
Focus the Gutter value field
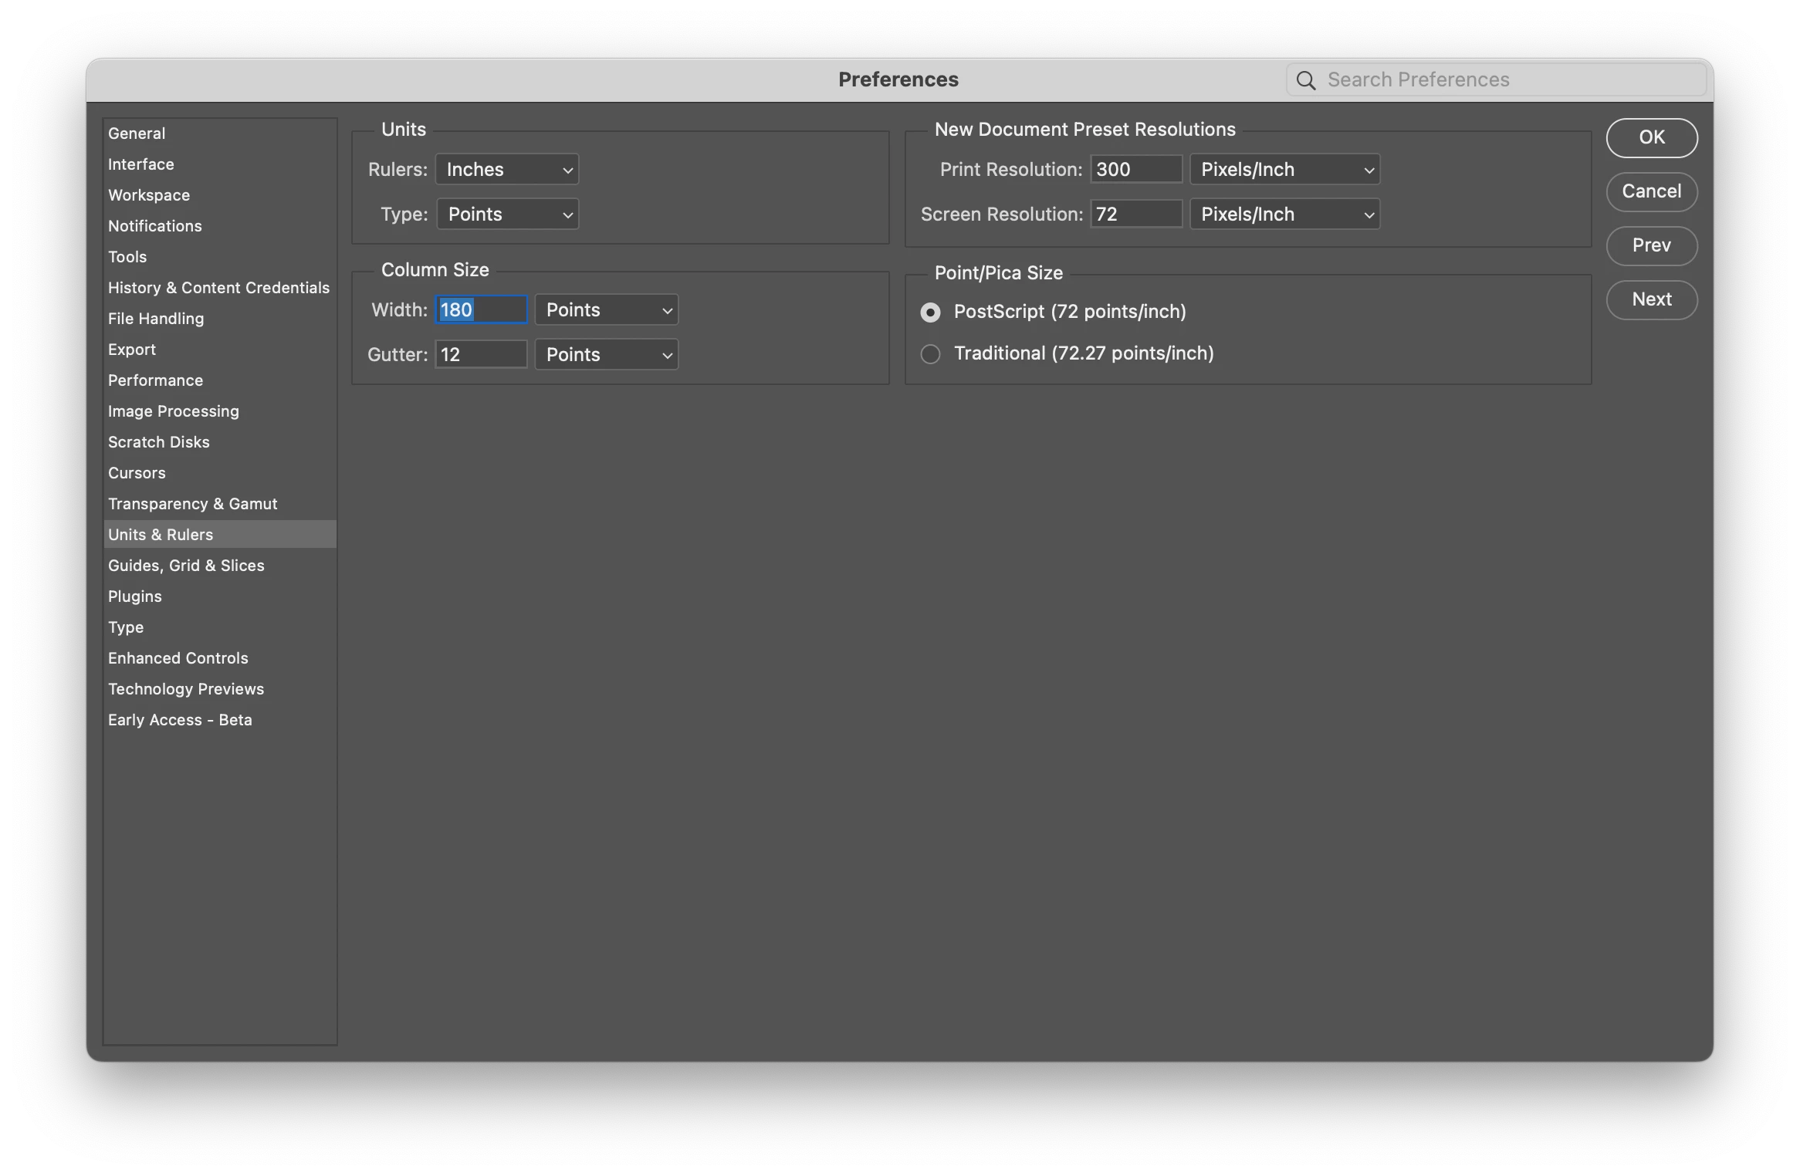(481, 355)
